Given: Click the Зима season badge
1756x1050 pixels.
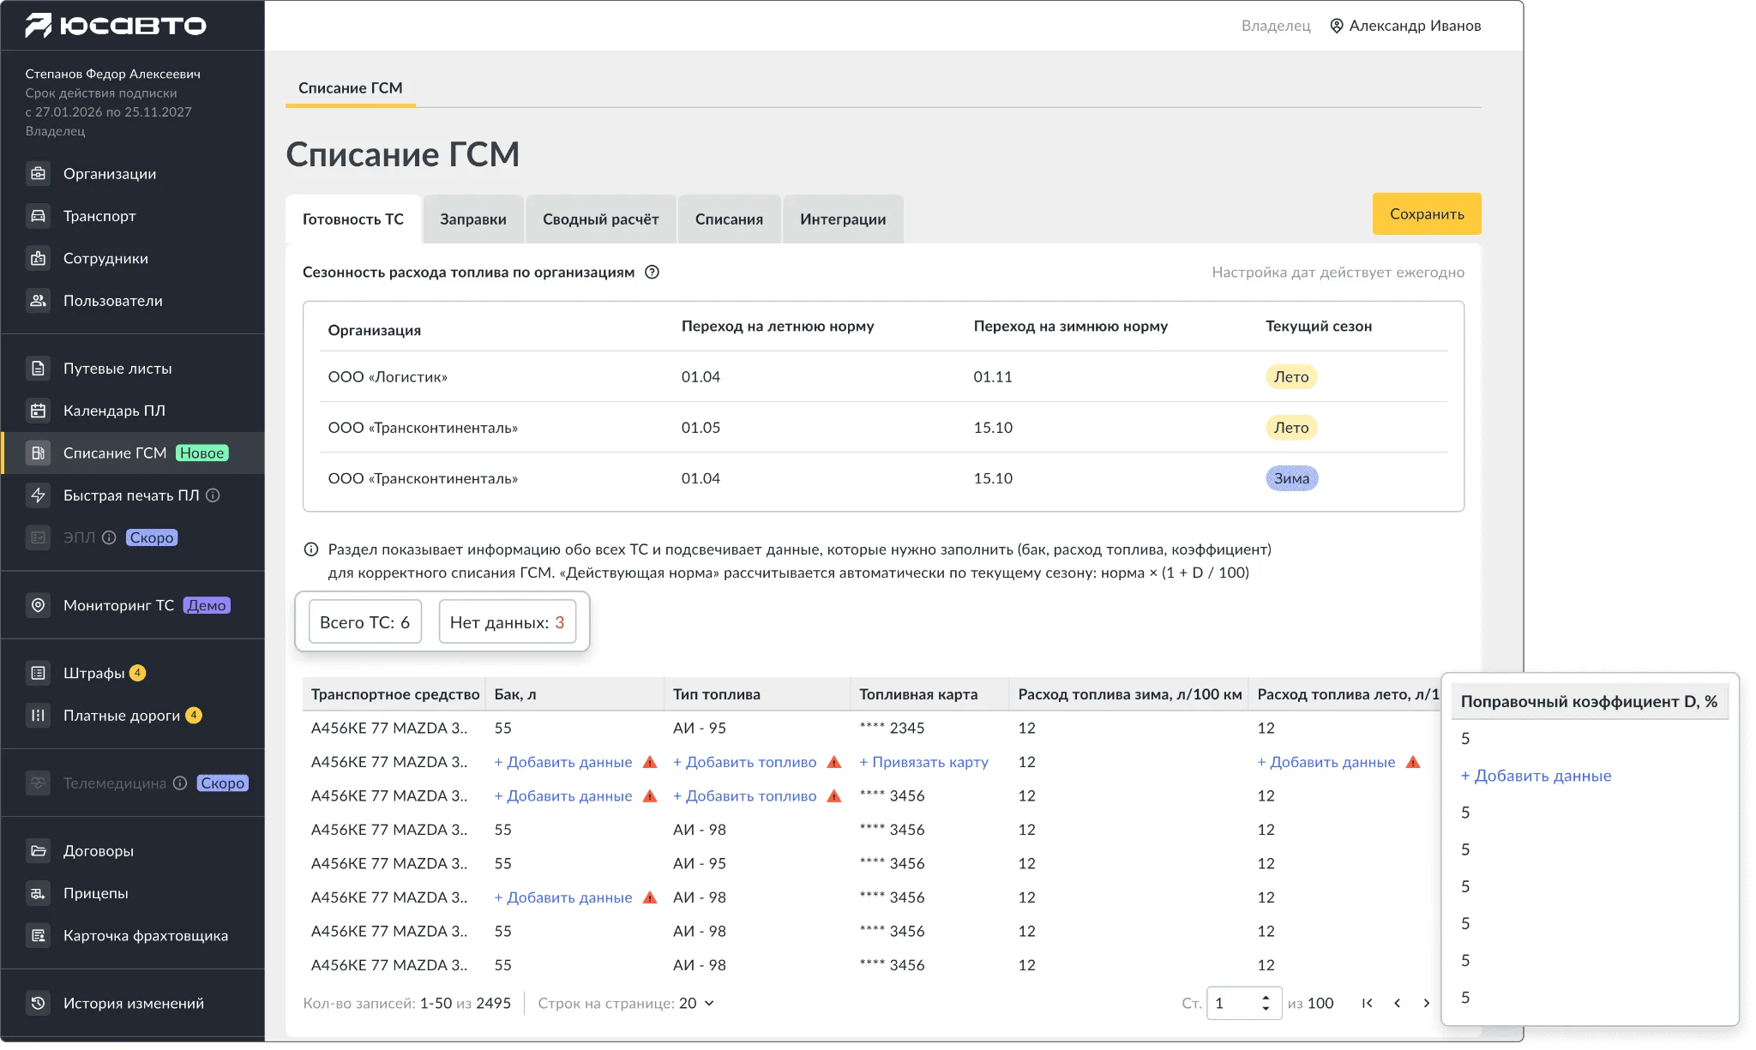Looking at the screenshot, I should (x=1291, y=478).
